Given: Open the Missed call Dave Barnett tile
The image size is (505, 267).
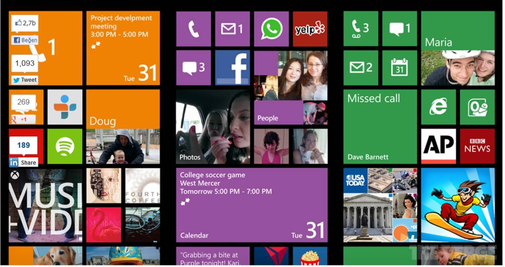Looking at the screenshot, I should [x=380, y=127].
